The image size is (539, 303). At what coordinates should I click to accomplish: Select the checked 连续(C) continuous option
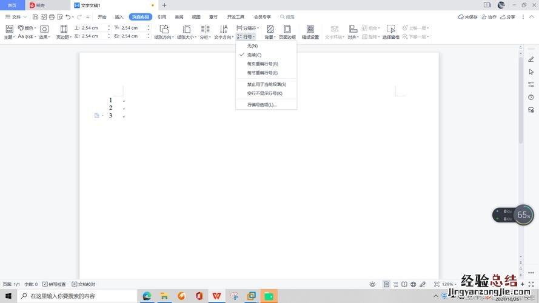[x=254, y=55]
